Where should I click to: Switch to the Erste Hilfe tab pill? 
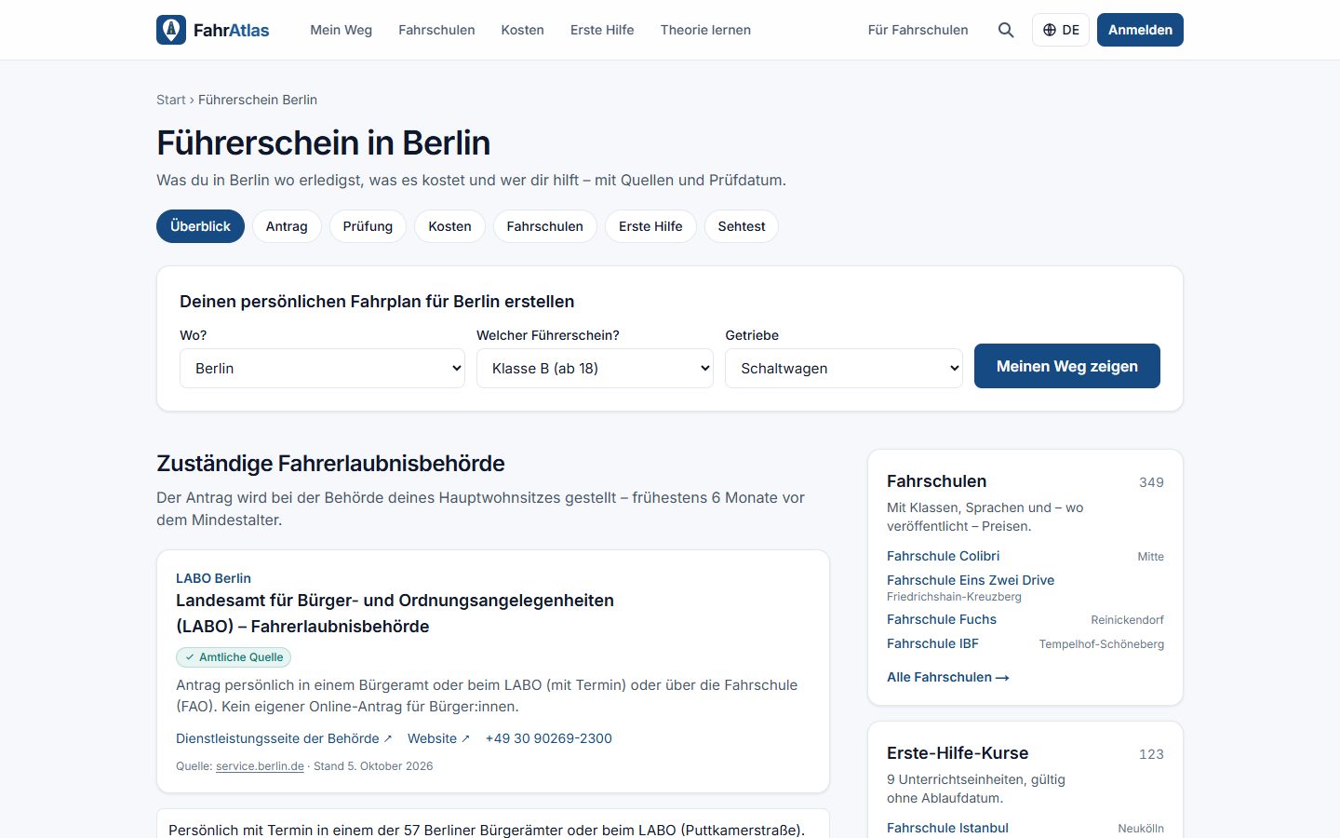[x=650, y=226]
